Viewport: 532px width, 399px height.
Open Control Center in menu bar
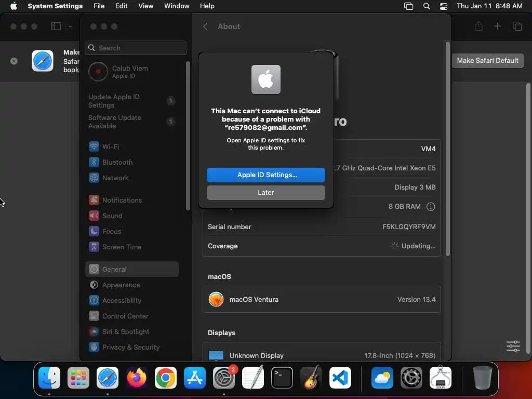444,6
